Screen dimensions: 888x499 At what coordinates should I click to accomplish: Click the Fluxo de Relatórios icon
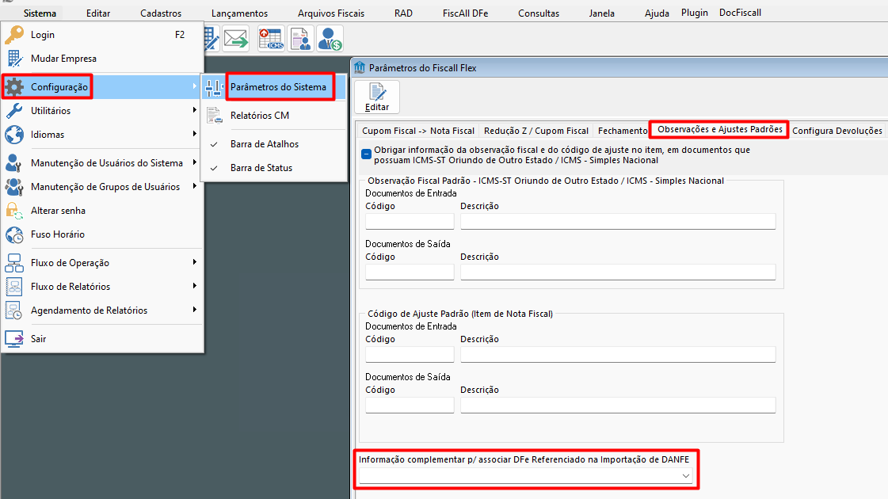[x=14, y=287]
